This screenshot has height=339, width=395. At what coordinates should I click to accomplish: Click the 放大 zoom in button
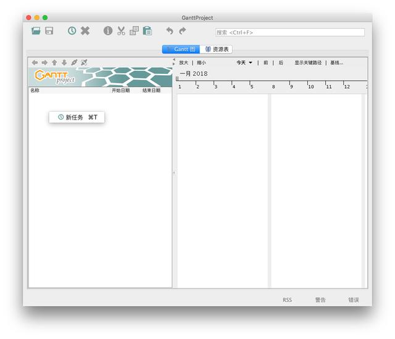(184, 62)
